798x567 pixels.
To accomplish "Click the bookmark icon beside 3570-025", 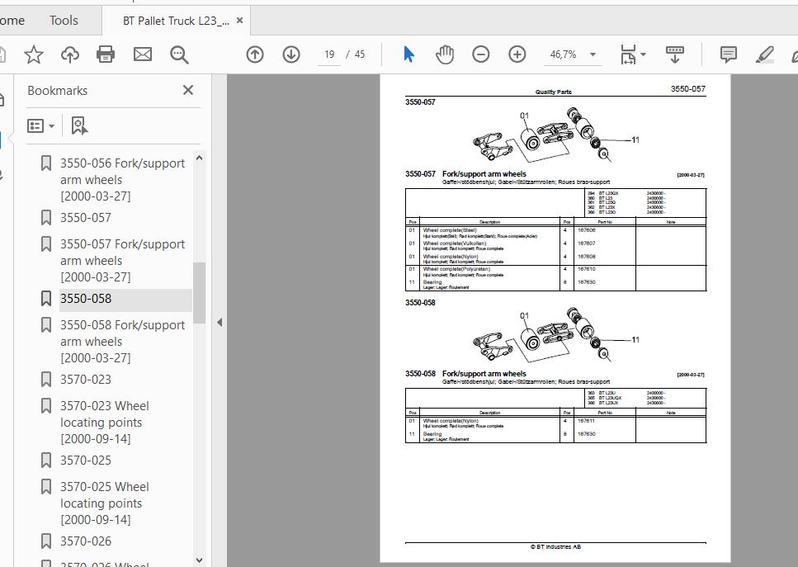I will point(46,461).
